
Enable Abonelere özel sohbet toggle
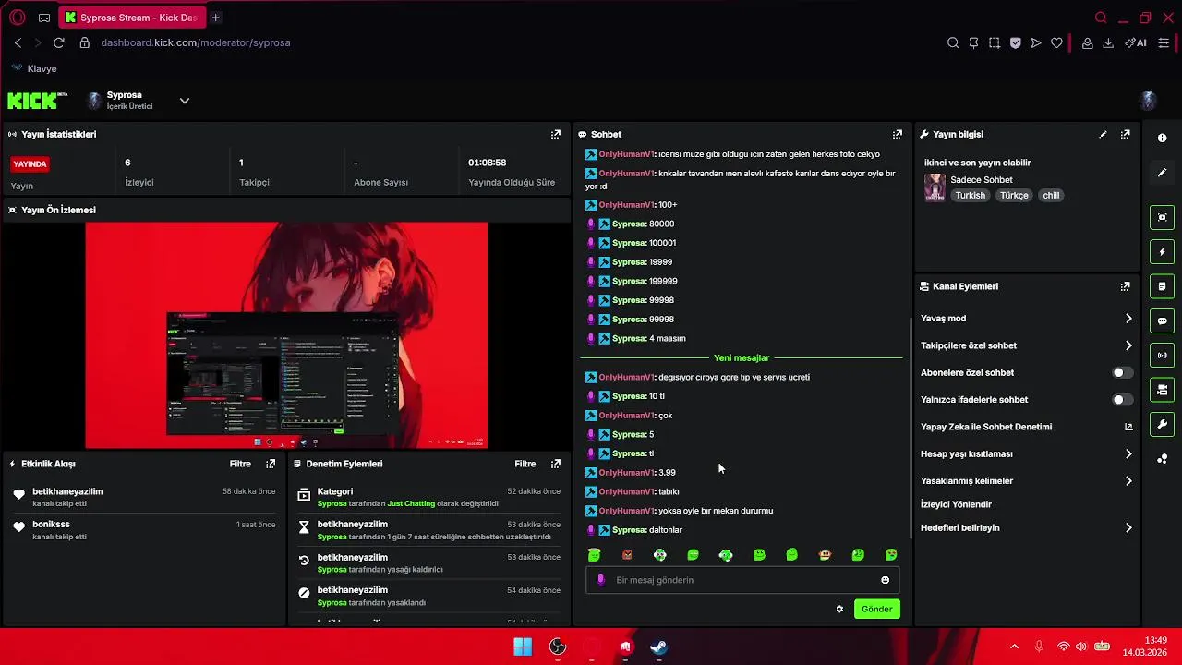[x=1122, y=372]
